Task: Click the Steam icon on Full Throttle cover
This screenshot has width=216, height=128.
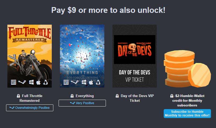Action: click(22, 82)
